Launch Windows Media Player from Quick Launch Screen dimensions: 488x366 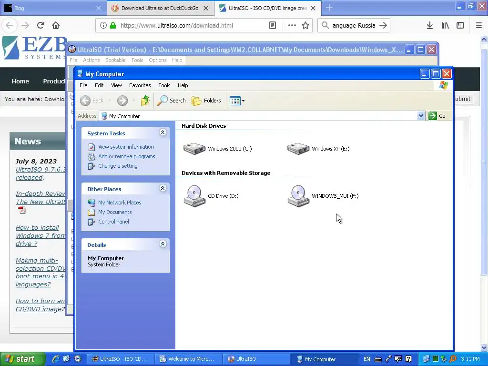78,359
